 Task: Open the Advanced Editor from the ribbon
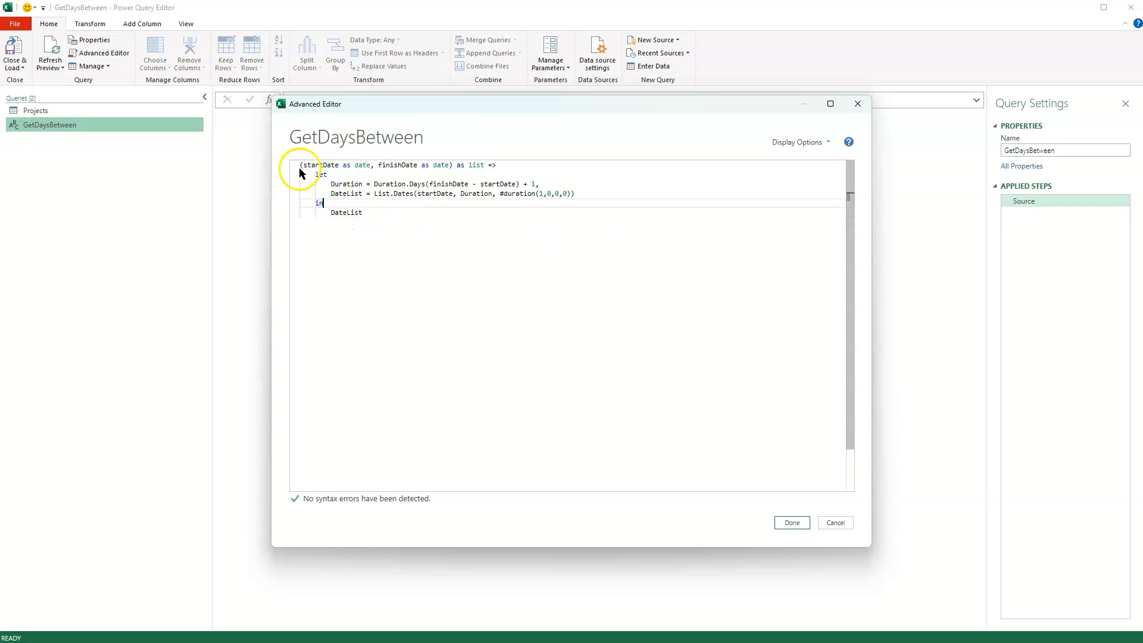tap(99, 52)
